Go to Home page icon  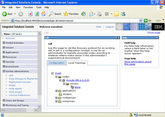click(43, 14)
